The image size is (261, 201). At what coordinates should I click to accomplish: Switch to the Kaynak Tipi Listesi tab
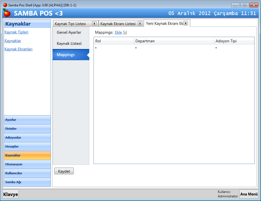pyautogui.click(x=70, y=24)
